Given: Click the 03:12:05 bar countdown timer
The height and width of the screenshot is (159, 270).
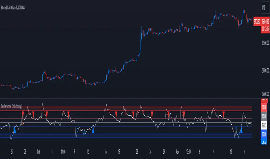Looking at the screenshot, I should [x=265, y=29].
